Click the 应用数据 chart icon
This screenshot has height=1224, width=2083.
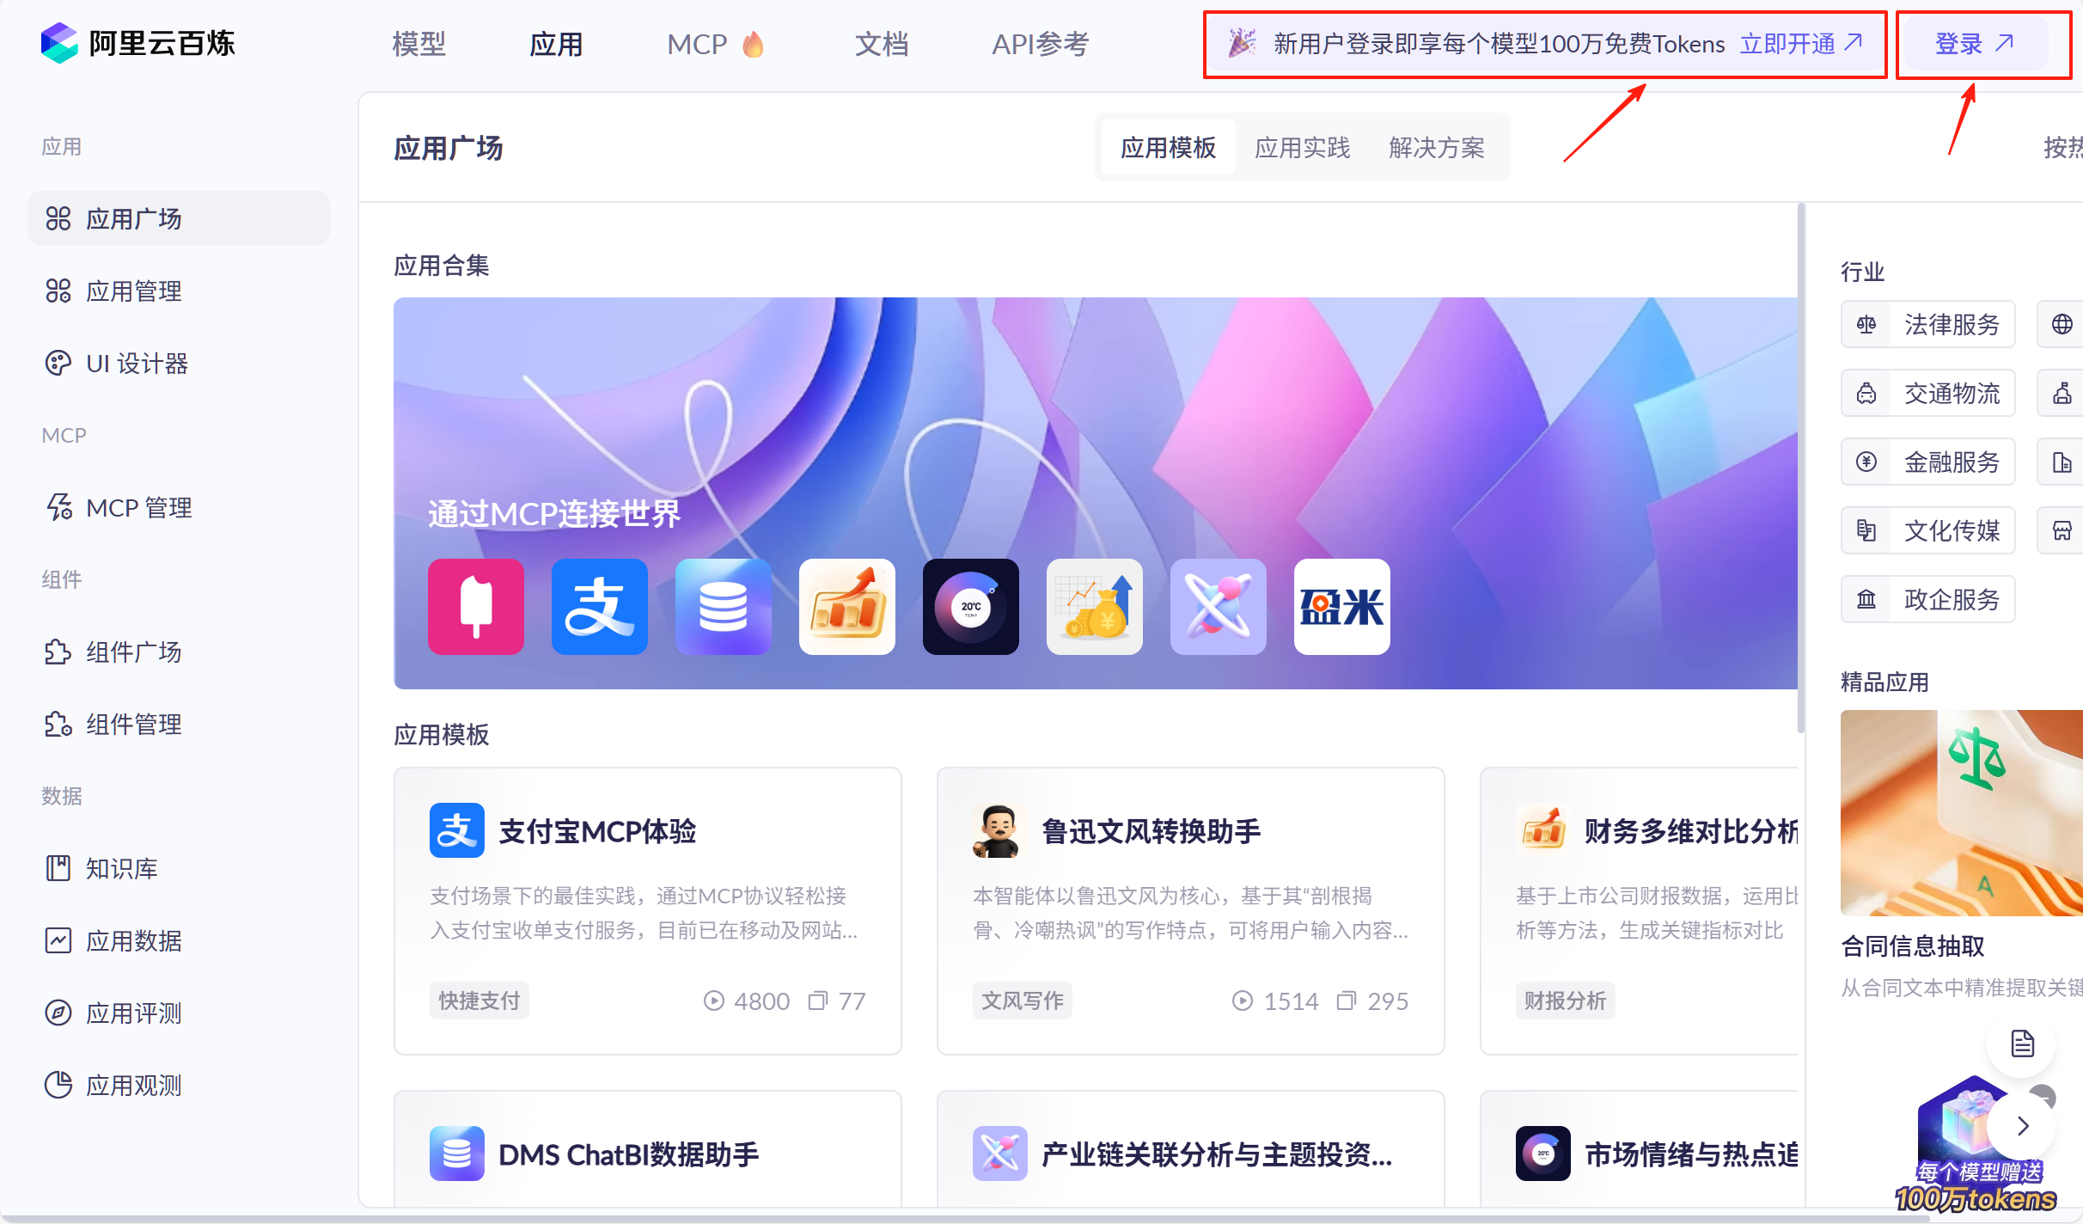point(58,940)
